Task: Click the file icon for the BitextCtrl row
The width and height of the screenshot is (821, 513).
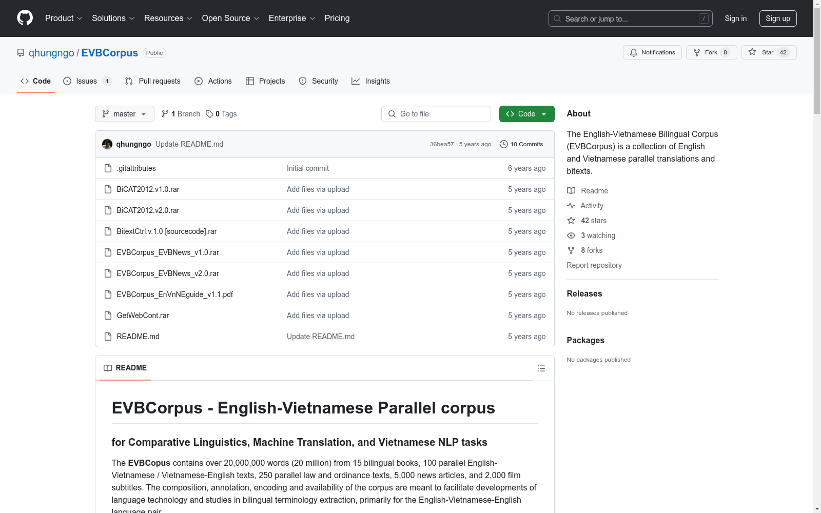Action: (x=108, y=231)
